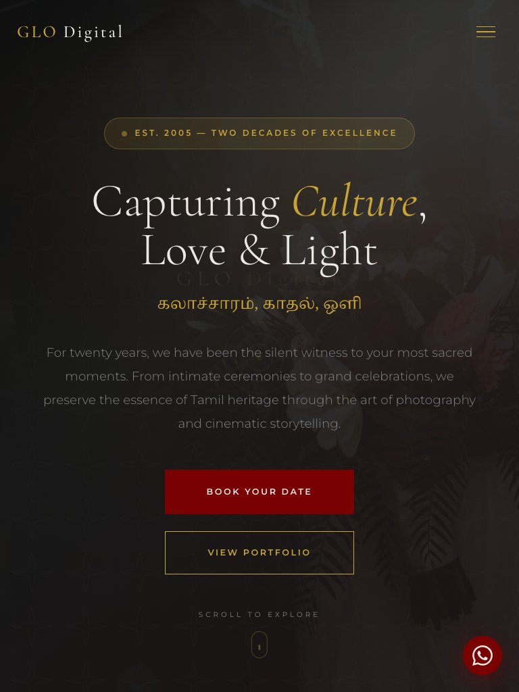Select the Two Decades of Excellence badge
Screen dimensions: 519x692
pos(259,133)
